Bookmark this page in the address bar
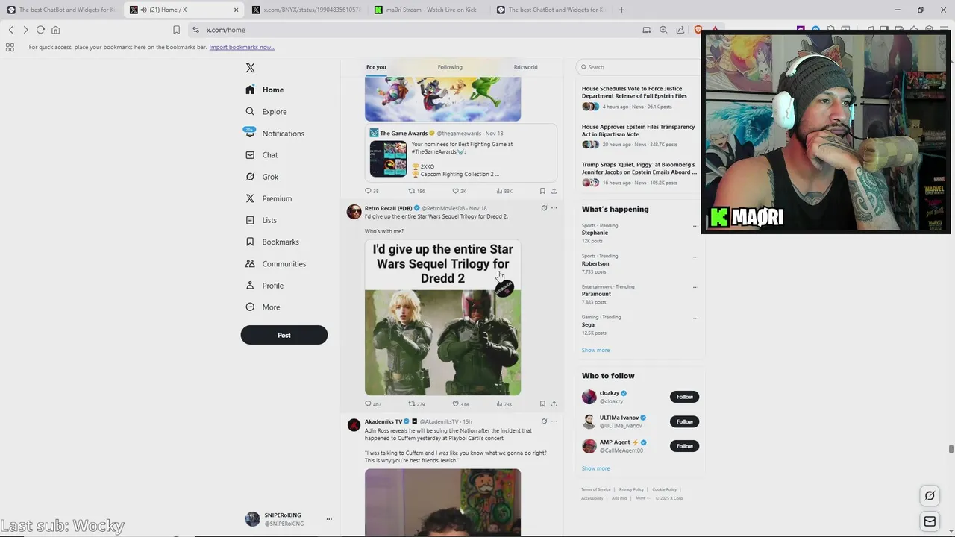This screenshot has height=537, width=955. [176, 30]
